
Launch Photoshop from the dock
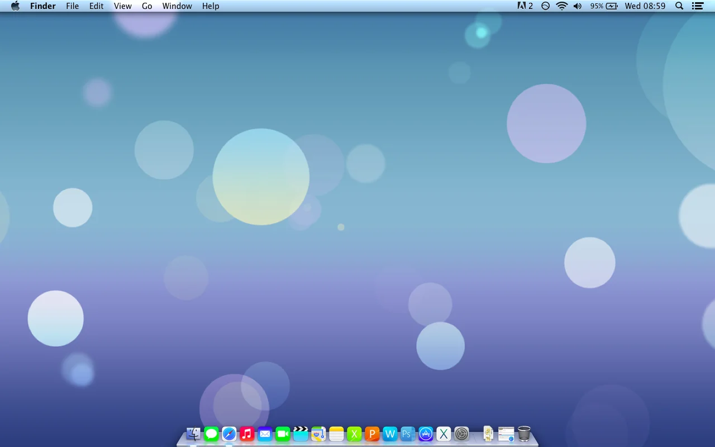[408, 434]
